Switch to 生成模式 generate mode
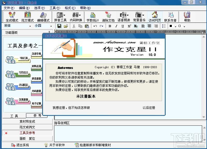Viewport: 207px width, 149px height. [12, 17]
